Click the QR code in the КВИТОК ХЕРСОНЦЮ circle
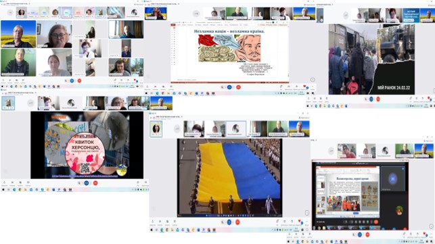 point(85,168)
